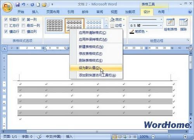Viewport: 194px width, 140px height.
Task: Choose 应用并保持格式(M) from context menu
Action: click(x=96, y=40)
